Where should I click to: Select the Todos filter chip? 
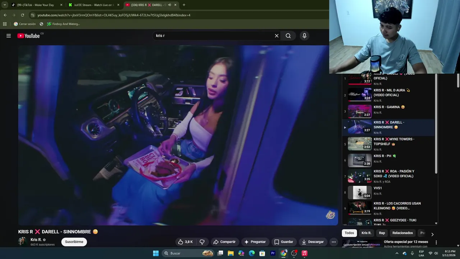click(x=349, y=233)
